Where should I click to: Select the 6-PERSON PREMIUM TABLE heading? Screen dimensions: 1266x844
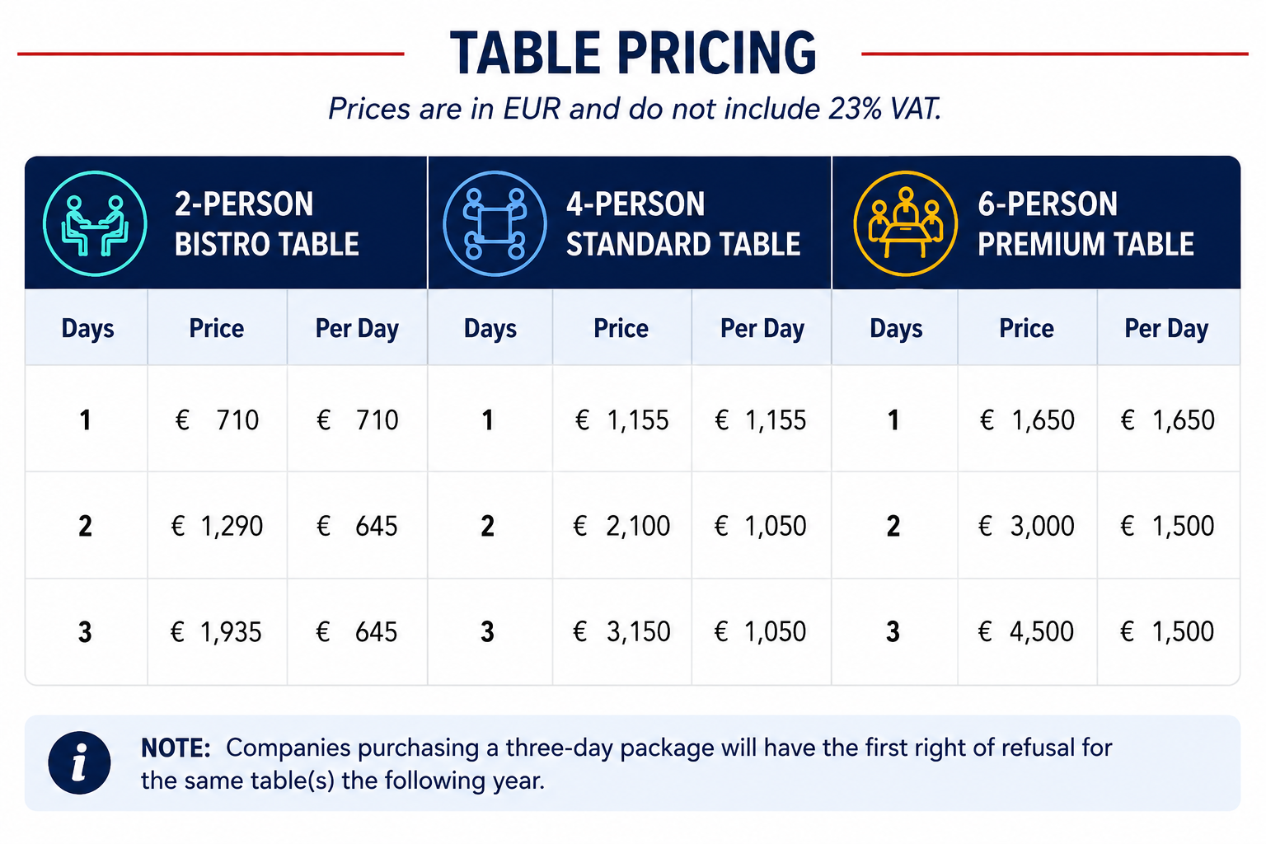pyautogui.click(x=1085, y=224)
